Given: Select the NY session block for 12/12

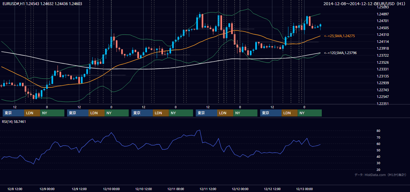Looking at the screenshot, I should click(x=310, y=113).
